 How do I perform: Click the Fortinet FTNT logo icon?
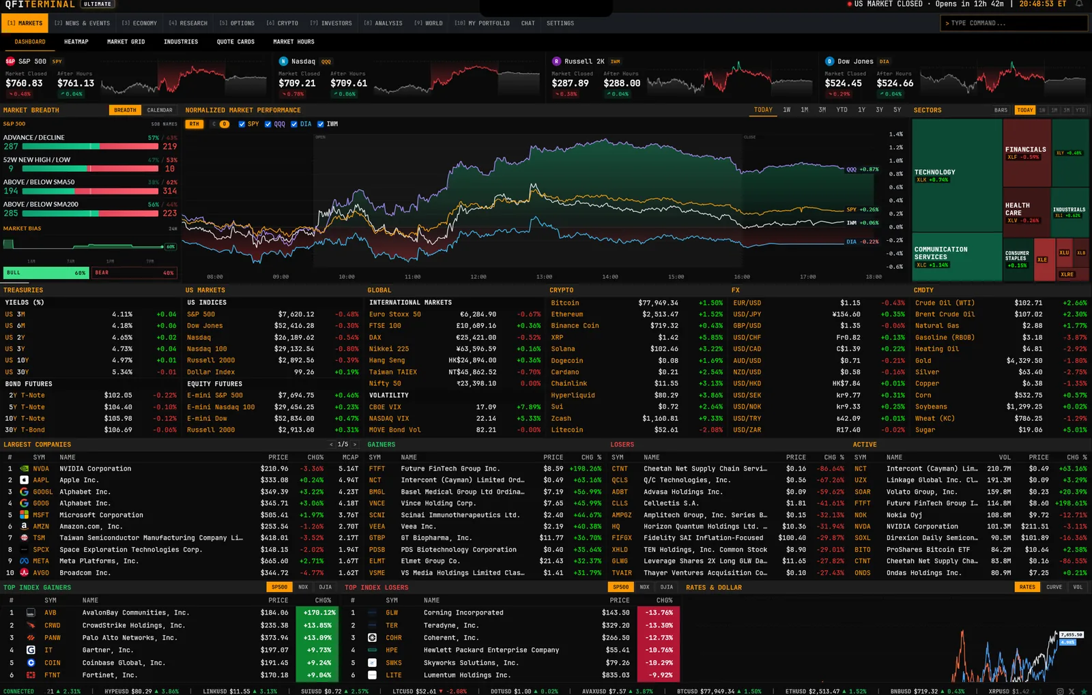(31, 675)
